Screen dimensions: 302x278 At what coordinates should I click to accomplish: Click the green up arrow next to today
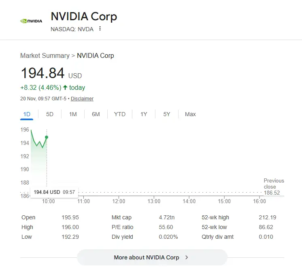(x=65, y=87)
